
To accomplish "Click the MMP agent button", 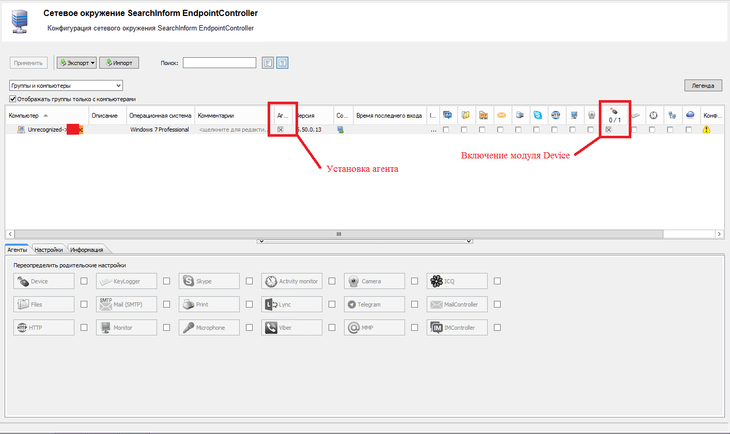I will pyautogui.click(x=375, y=328).
